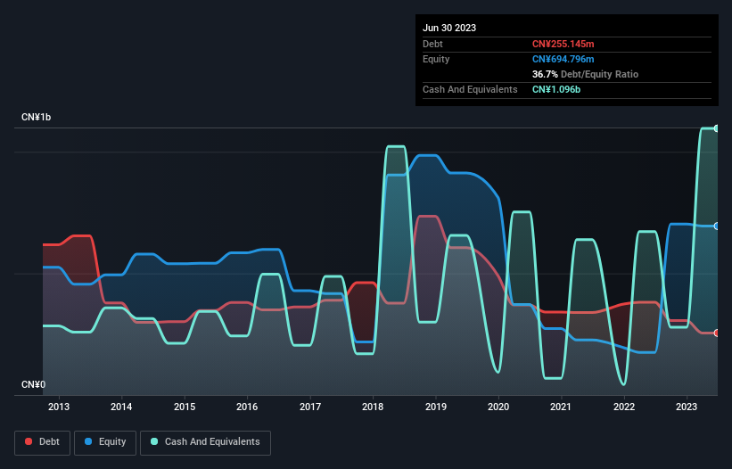Click the blue Equity legend dot
Image resolution: width=732 pixels, height=469 pixels.
click(x=88, y=441)
